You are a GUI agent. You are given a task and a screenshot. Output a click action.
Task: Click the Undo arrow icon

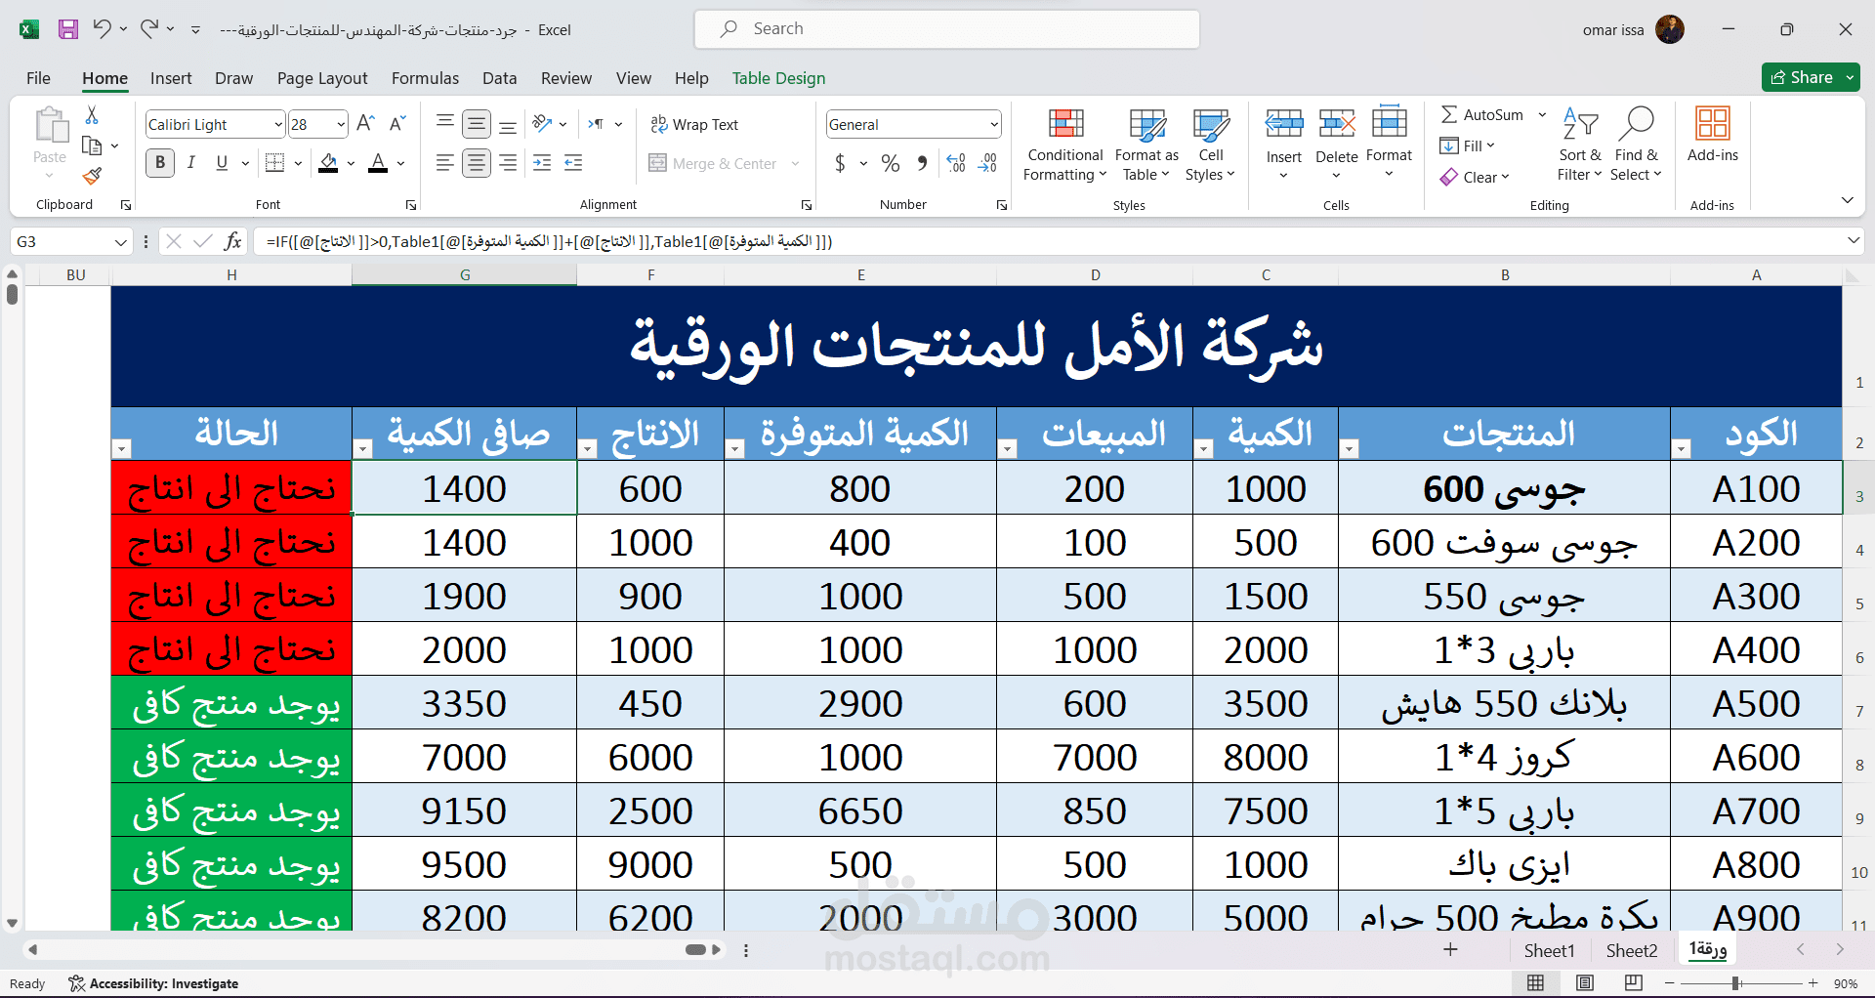point(102,29)
